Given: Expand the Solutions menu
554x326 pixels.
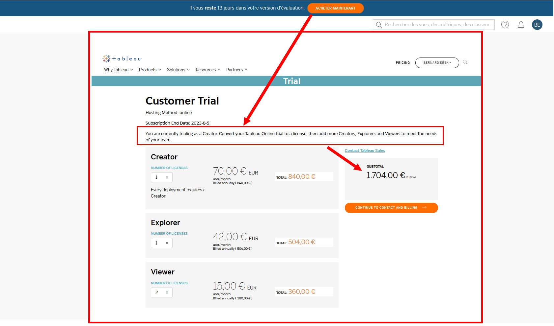Looking at the screenshot, I should (178, 70).
